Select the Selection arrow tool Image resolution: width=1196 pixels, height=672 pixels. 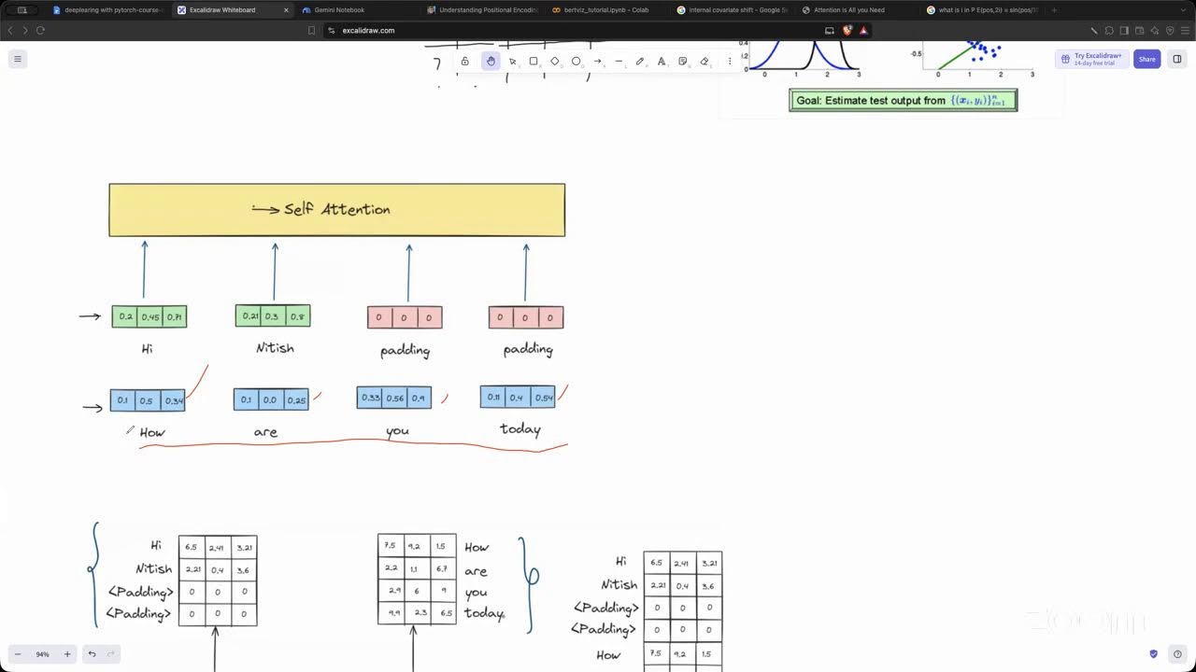(512, 62)
